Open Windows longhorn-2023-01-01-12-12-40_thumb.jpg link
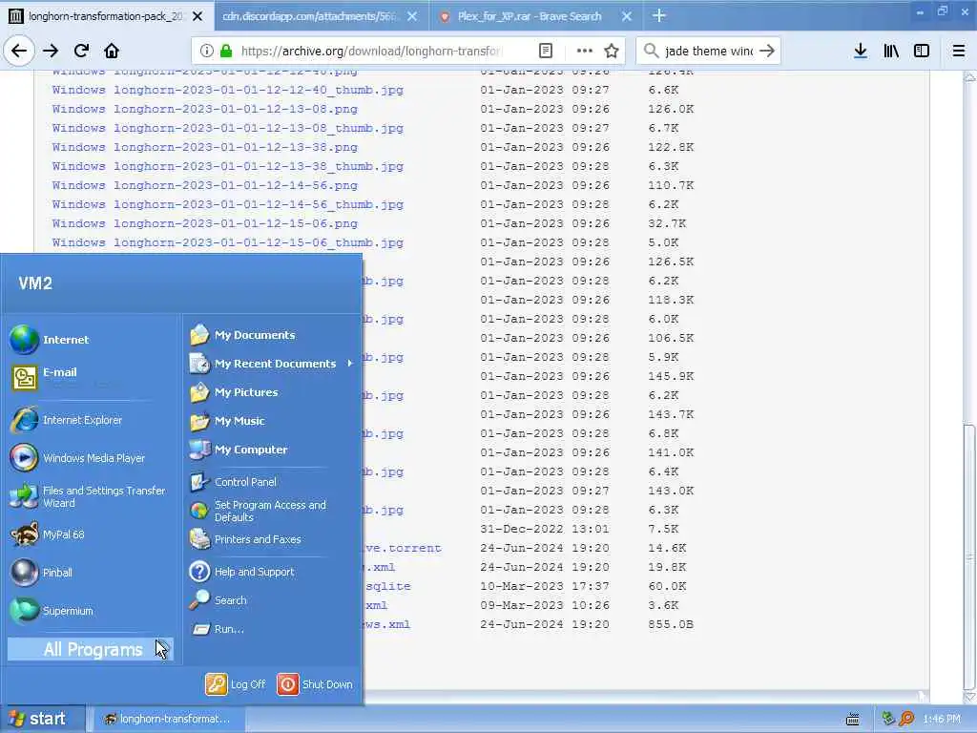The width and height of the screenshot is (977, 733). click(227, 91)
